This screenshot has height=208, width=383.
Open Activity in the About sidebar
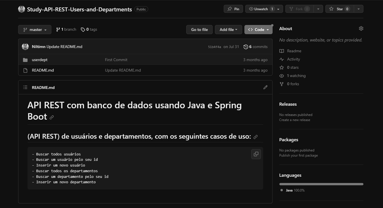(293, 59)
